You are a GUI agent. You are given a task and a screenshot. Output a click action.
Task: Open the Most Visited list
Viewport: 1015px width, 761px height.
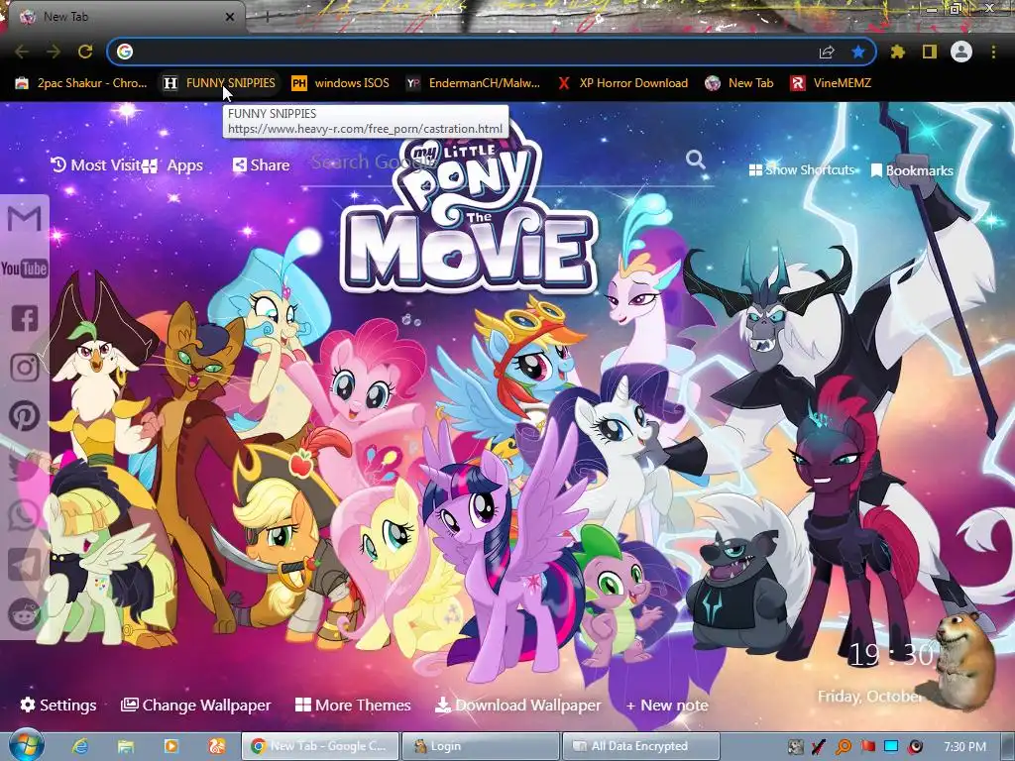[96, 165]
